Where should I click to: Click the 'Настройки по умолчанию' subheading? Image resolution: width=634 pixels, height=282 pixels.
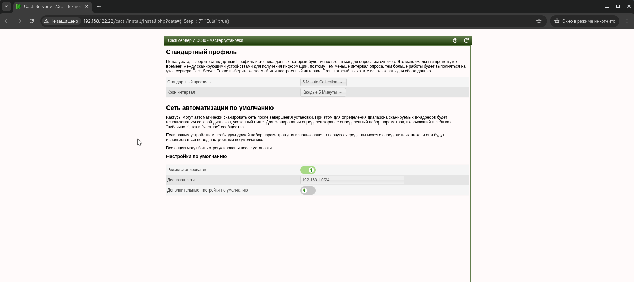tap(196, 156)
